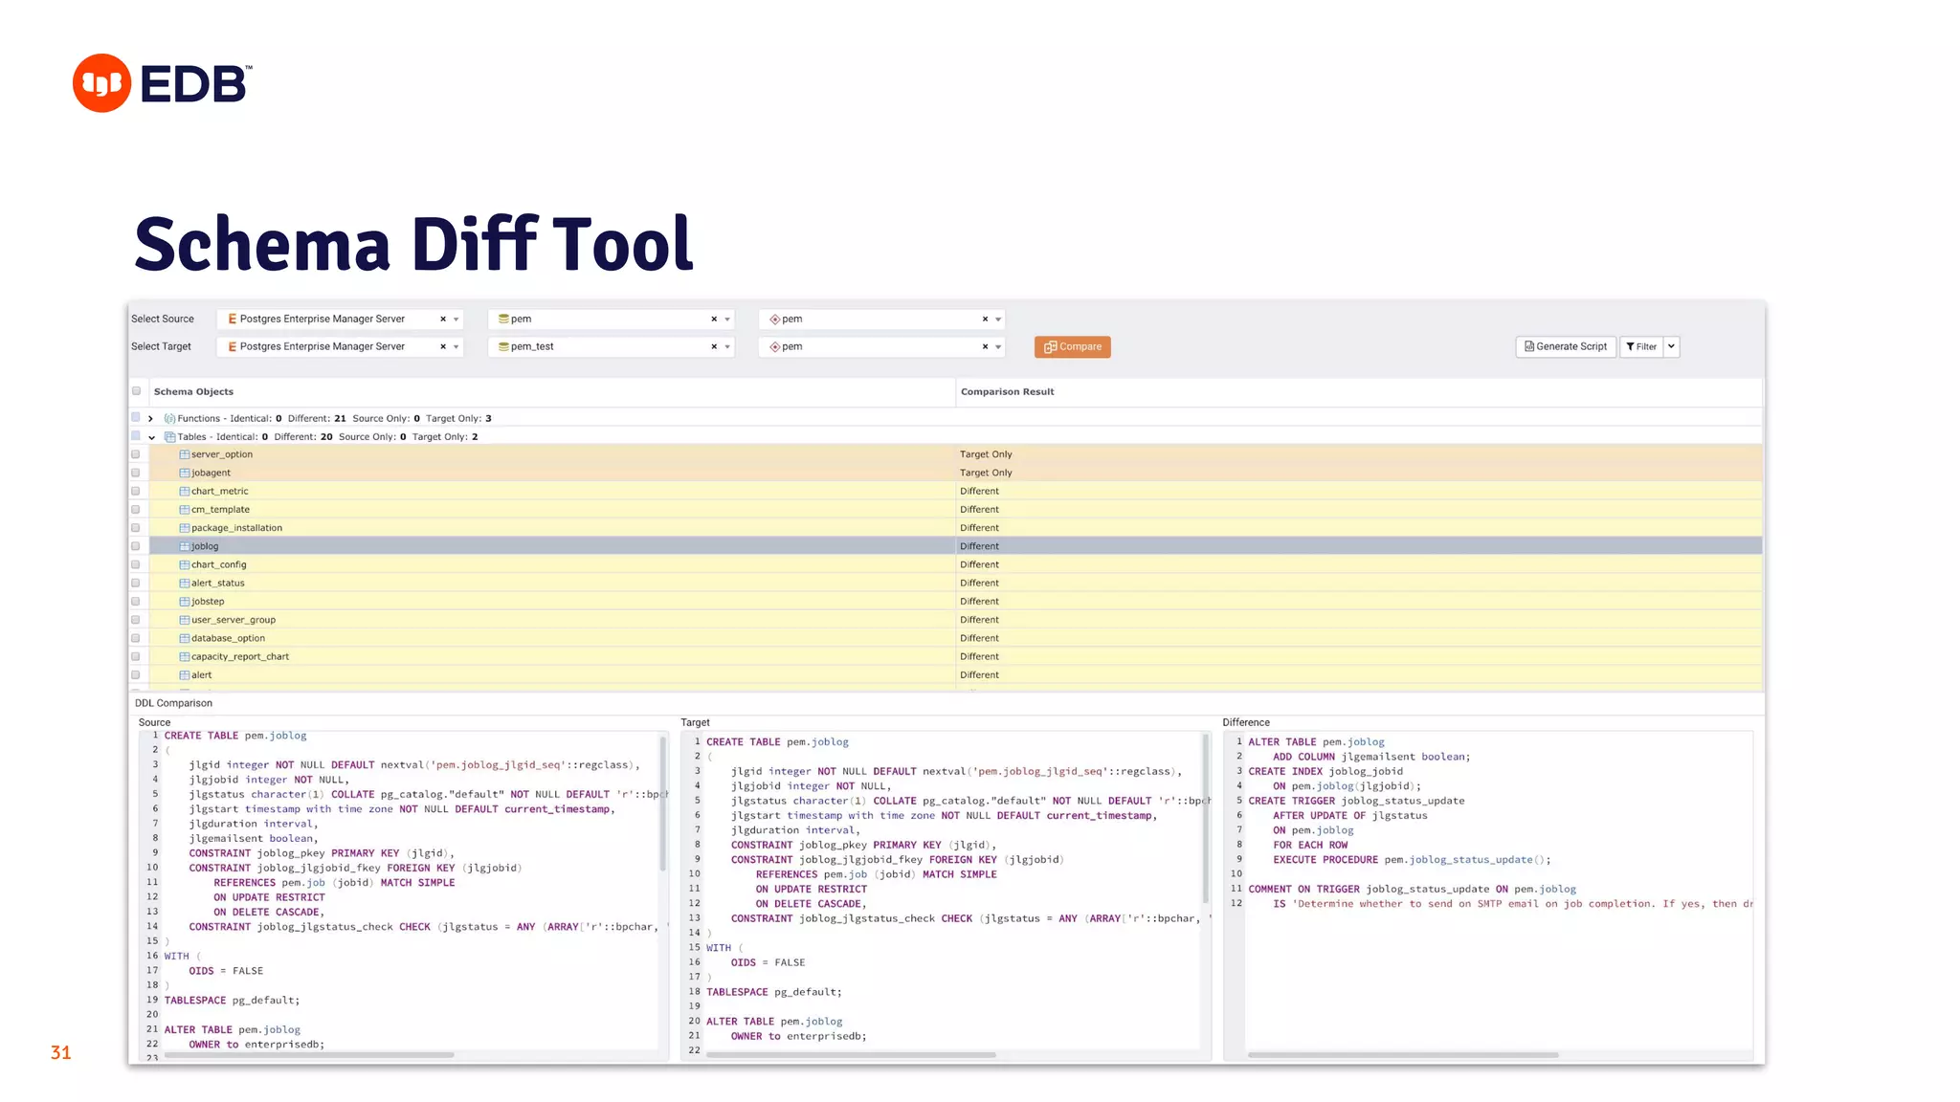Image resolution: width=1960 pixels, height=1102 pixels.
Task: Expand the Functions group
Action: [151, 419]
